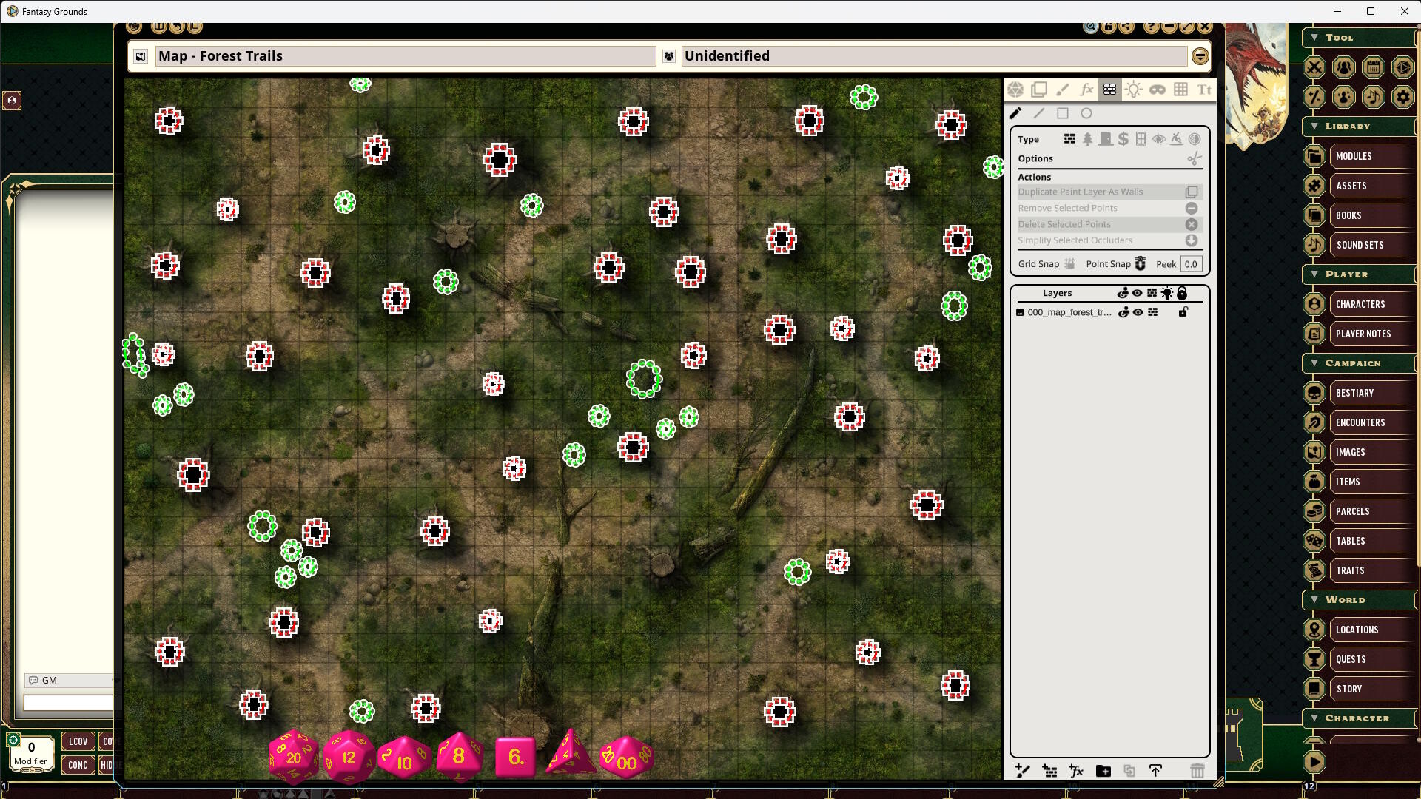The height and width of the screenshot is (799, 1421).
Task: Open Modules in the Library sidebar
Action: pos(1360,156)
